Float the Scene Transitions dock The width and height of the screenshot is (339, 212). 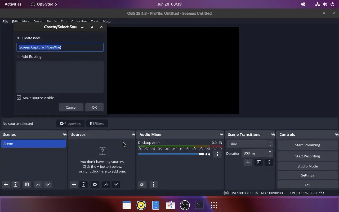273,134
